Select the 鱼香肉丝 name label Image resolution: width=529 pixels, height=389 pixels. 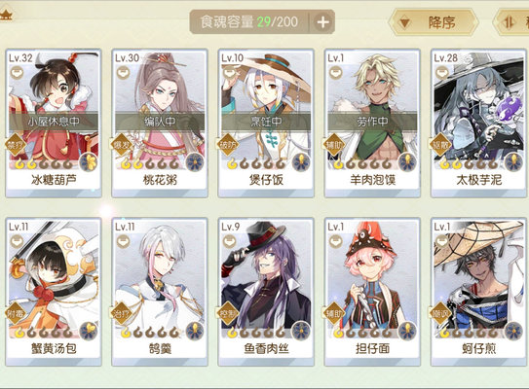pos(266,348)
